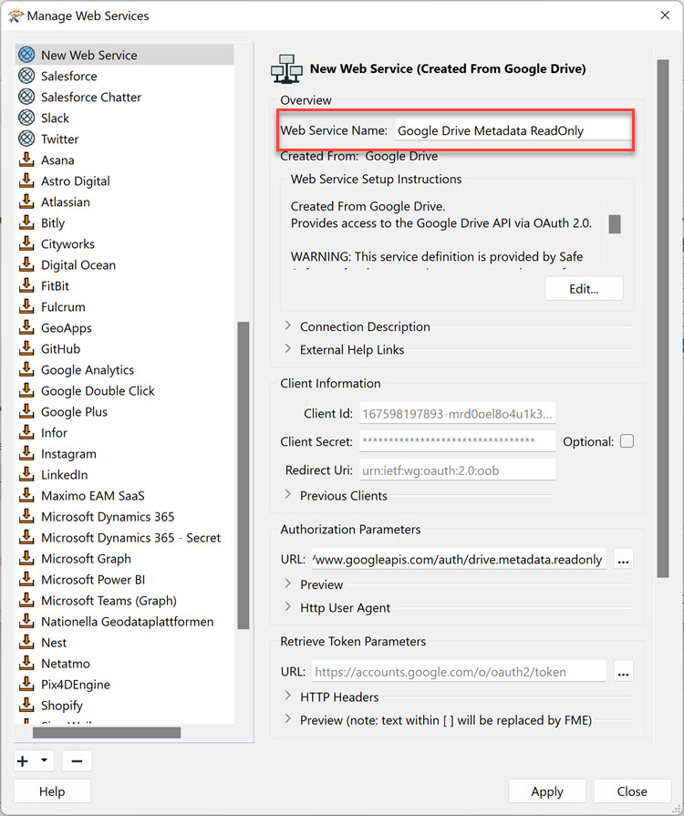Close the Manage Web Services dialog window
This screenshot has height=816, width=684.
pyautogui.click(x=665, y=15)
